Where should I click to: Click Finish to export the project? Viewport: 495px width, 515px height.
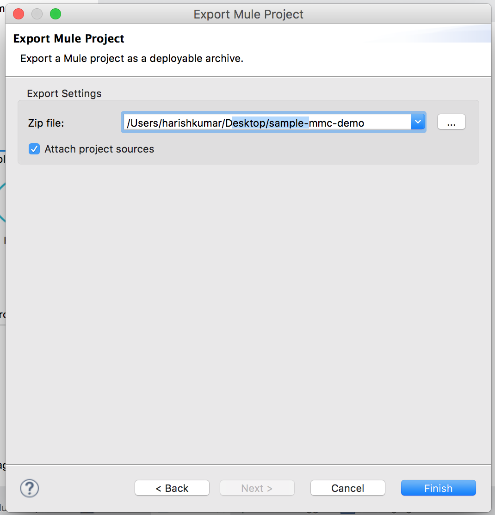[438, 488]
